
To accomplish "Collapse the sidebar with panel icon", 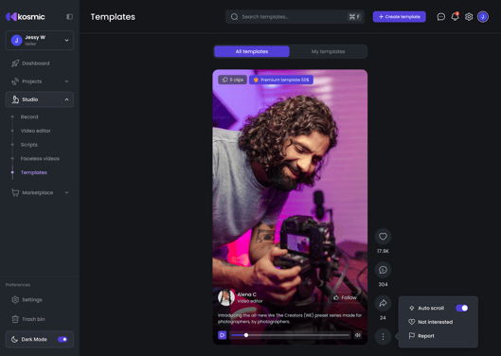I will 69,17.
